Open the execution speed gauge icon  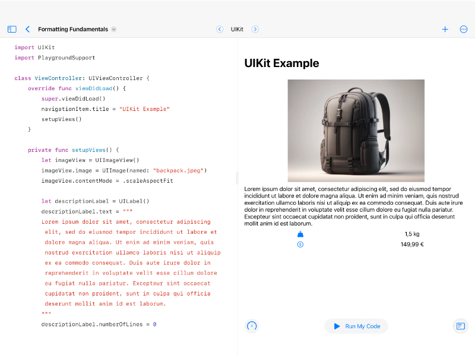[252, 326]
